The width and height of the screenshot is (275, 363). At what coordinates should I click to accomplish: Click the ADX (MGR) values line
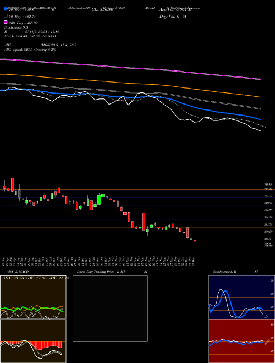(41, 45)
